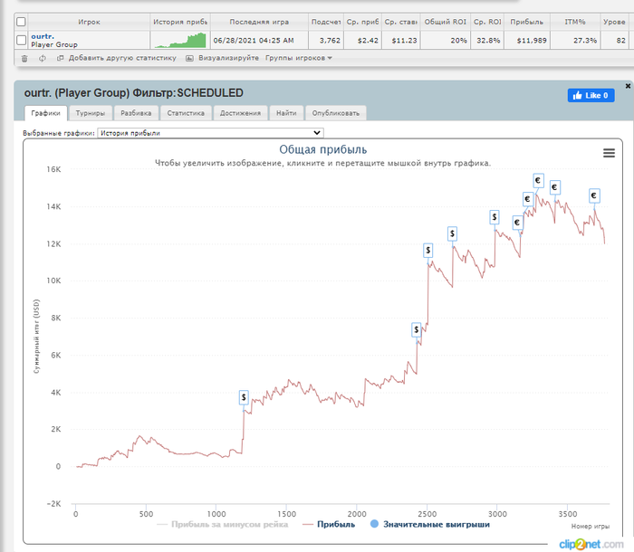
Task: Switch to the Турниры tab
Action: tap(91, 113)
